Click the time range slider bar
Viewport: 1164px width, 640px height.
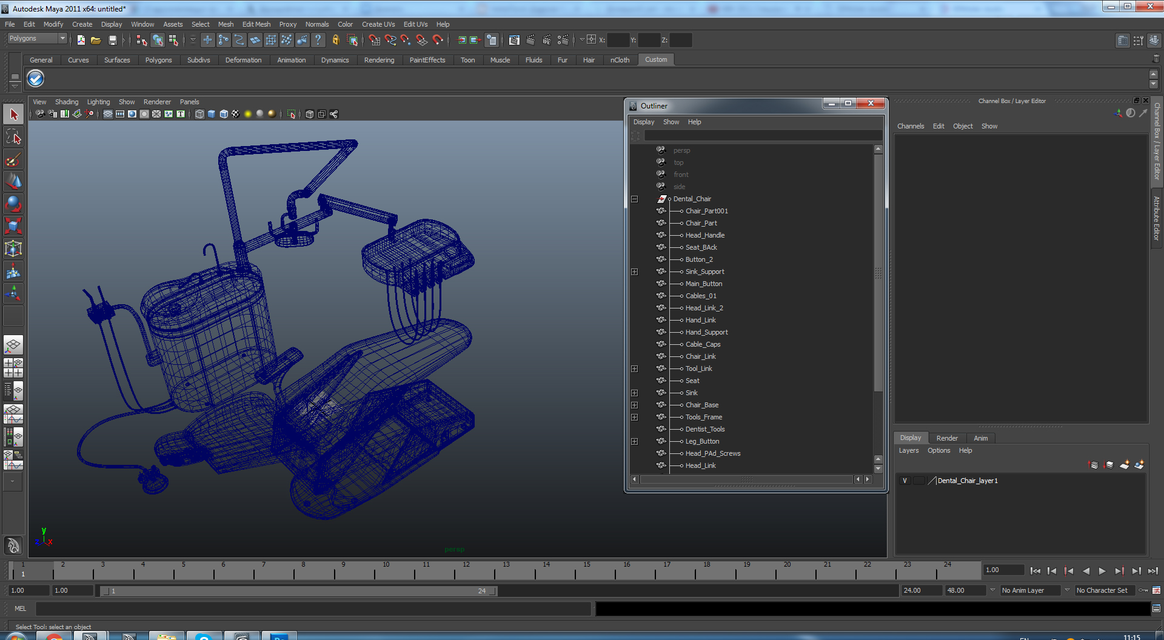click(x=299, y=591)
